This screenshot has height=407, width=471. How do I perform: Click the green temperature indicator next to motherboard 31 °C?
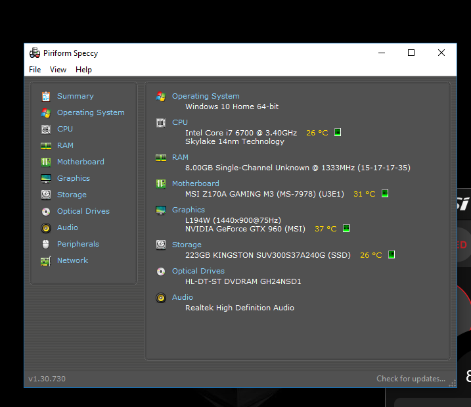click(x=385, y=193)
